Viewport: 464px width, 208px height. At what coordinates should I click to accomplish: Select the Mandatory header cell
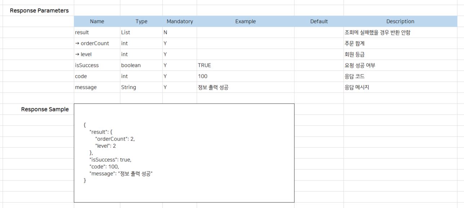(x=180, y=21)
